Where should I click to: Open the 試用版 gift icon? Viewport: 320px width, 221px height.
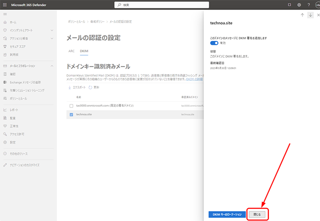click(x=5, y=54)
